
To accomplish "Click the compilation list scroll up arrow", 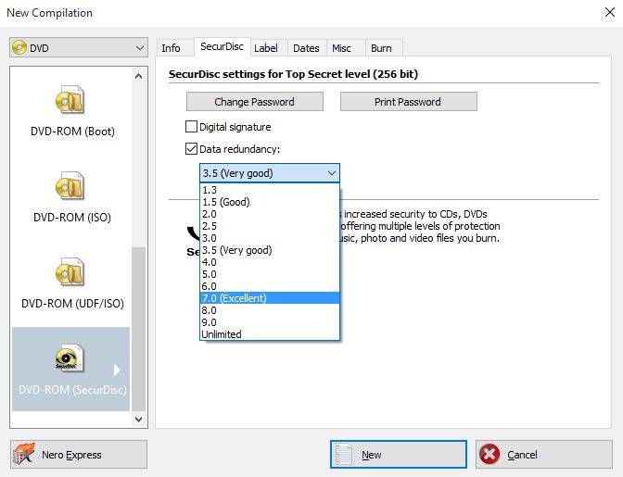I will [139, 76].
